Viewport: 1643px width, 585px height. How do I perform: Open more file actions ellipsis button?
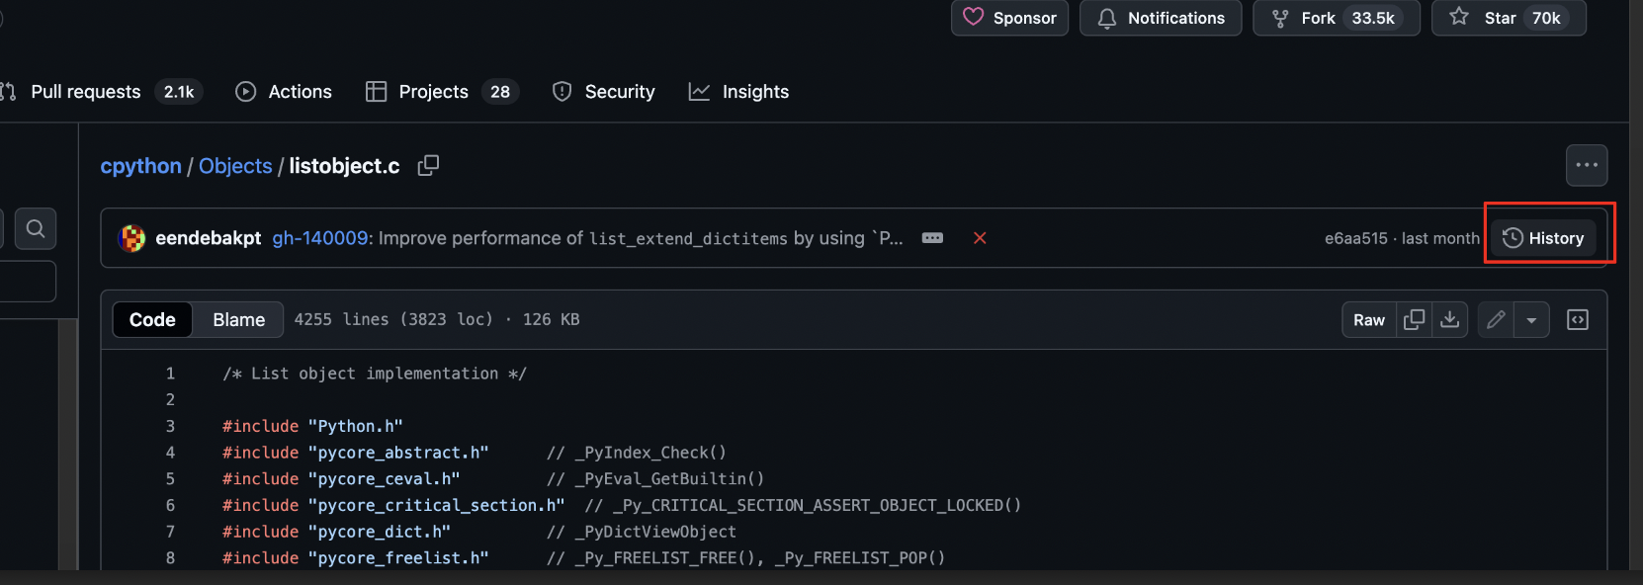tap(1587, 165)
